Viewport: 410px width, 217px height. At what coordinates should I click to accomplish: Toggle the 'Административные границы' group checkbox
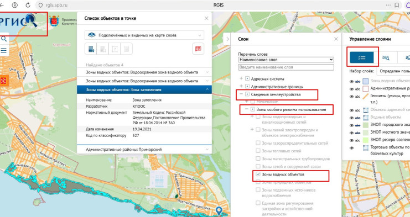247,86
